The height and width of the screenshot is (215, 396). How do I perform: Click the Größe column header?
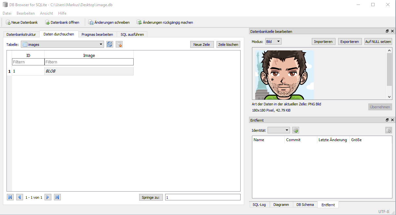tap(366, 140)
